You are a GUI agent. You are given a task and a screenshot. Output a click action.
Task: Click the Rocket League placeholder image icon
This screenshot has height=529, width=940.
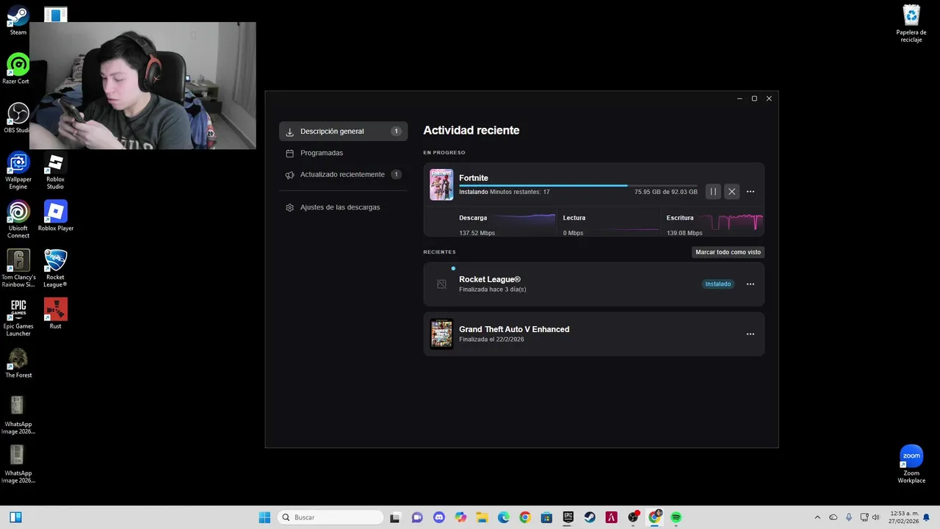pos(441,284)
